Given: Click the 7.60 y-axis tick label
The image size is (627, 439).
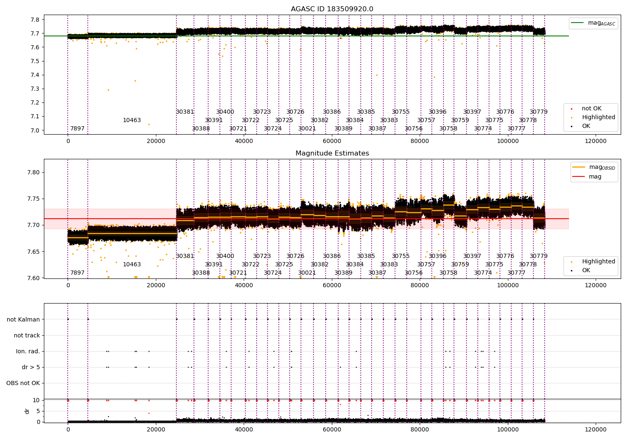Looking at the screenshot, I should [x=34, y=278].
